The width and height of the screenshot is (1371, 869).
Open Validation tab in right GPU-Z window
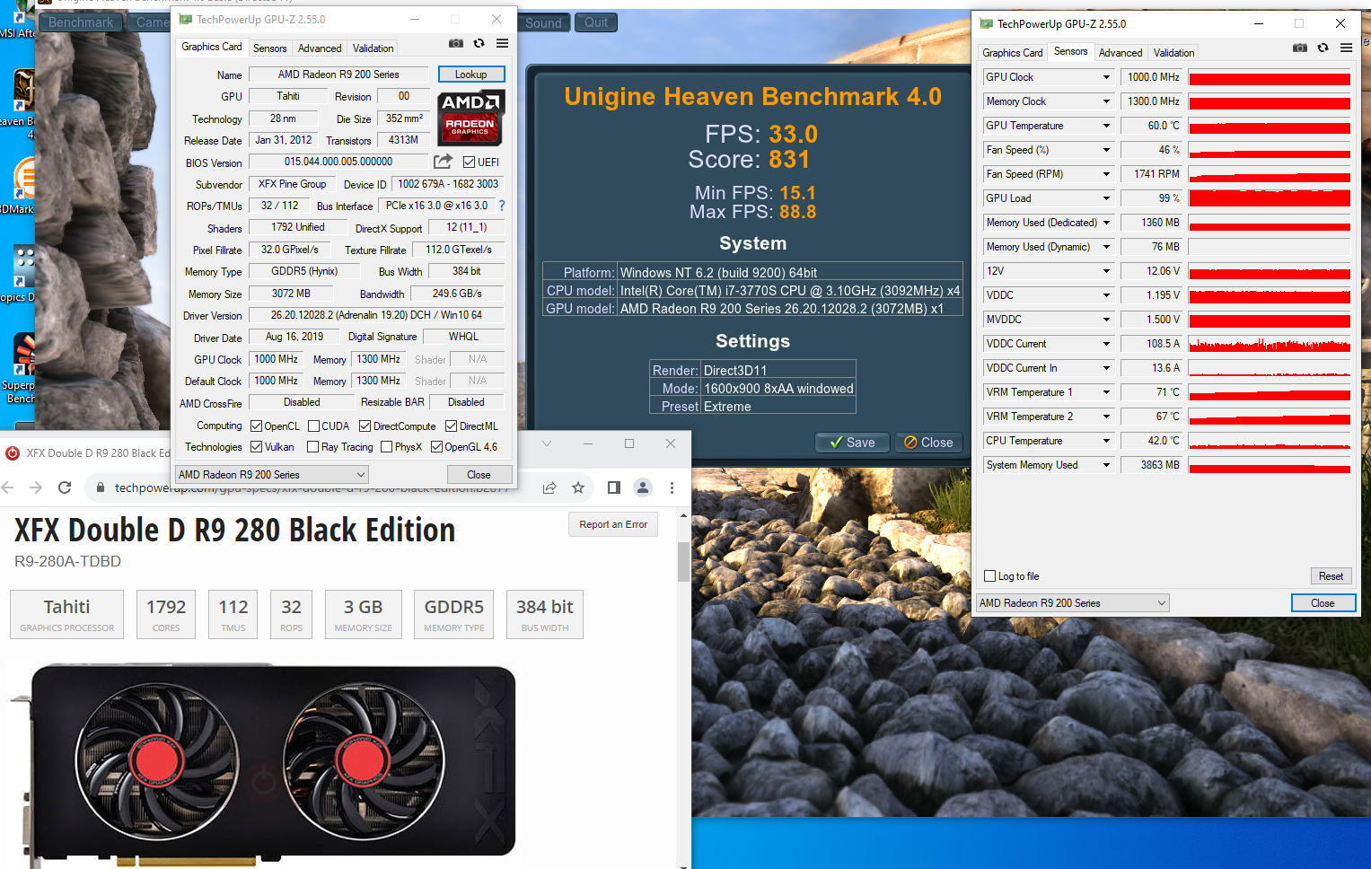tap(1174, 53)
